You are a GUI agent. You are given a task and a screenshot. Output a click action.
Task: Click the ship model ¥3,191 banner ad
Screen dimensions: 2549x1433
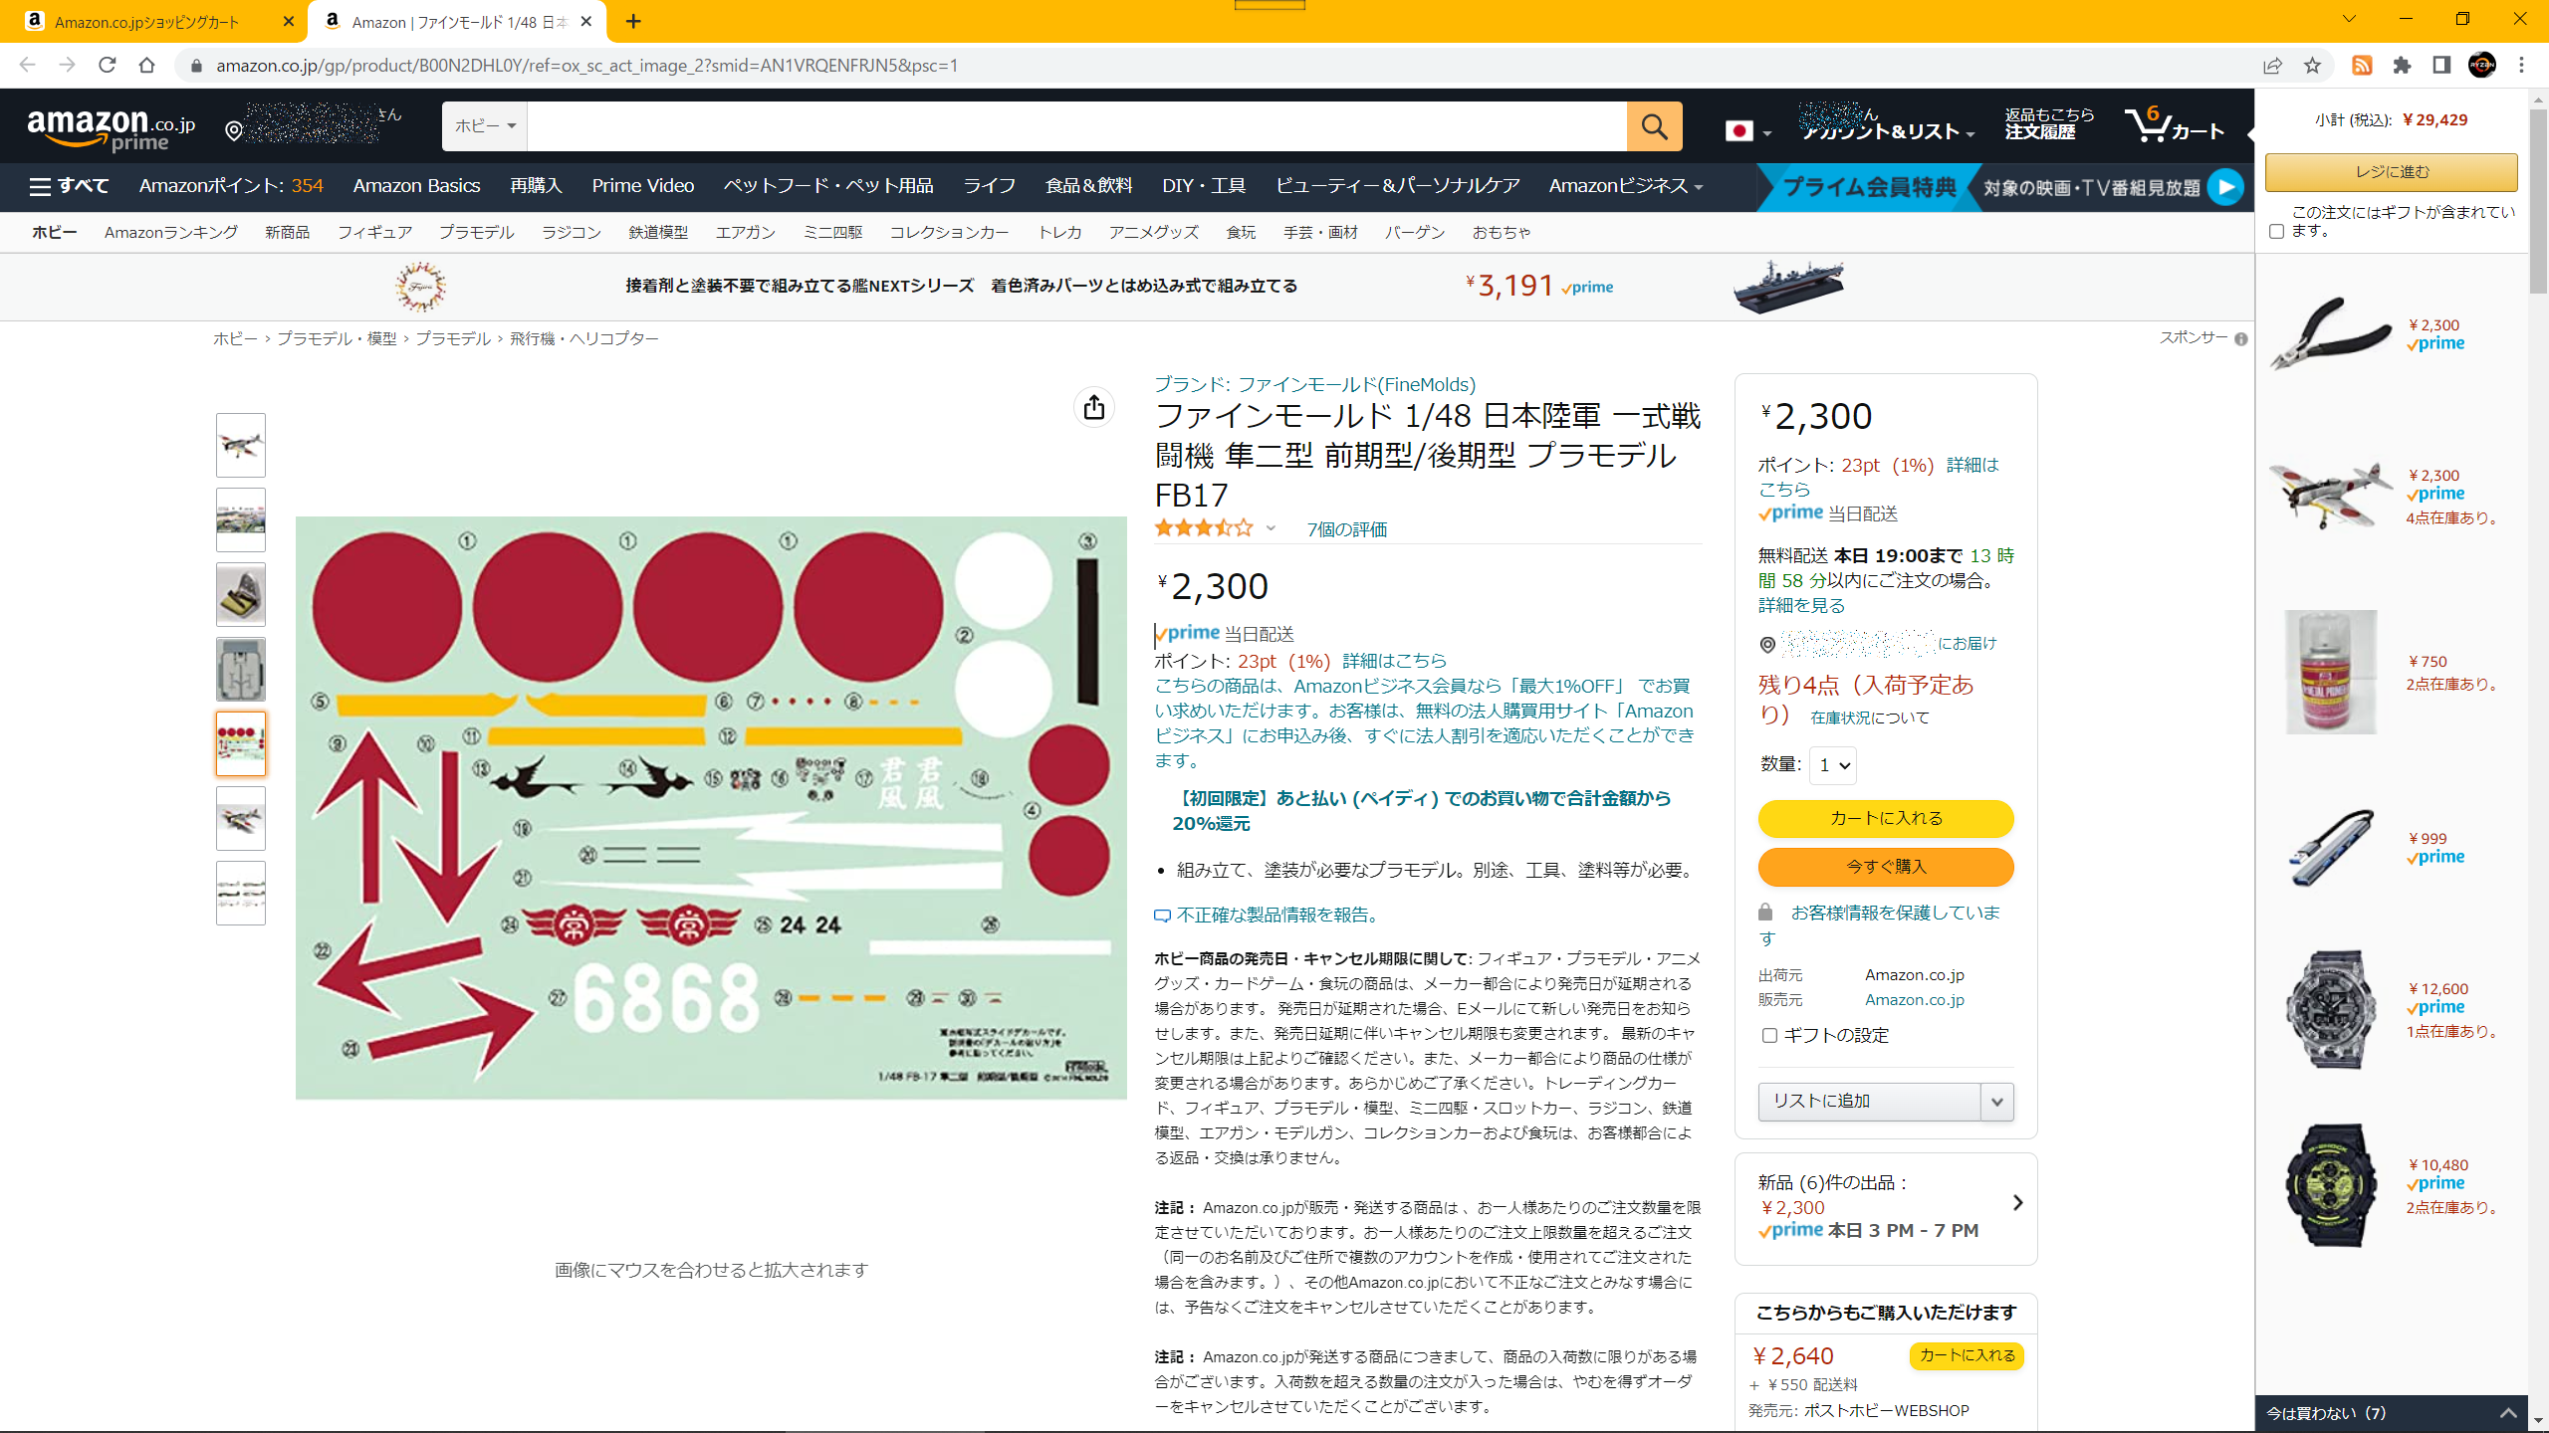pyautogui.click(x=1127, y=287)
